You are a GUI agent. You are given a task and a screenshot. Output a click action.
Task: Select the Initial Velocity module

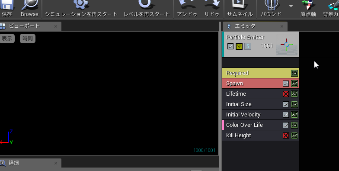point(260,115)
